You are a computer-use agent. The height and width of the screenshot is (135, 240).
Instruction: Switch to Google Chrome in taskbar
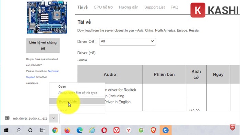(55, 130)
